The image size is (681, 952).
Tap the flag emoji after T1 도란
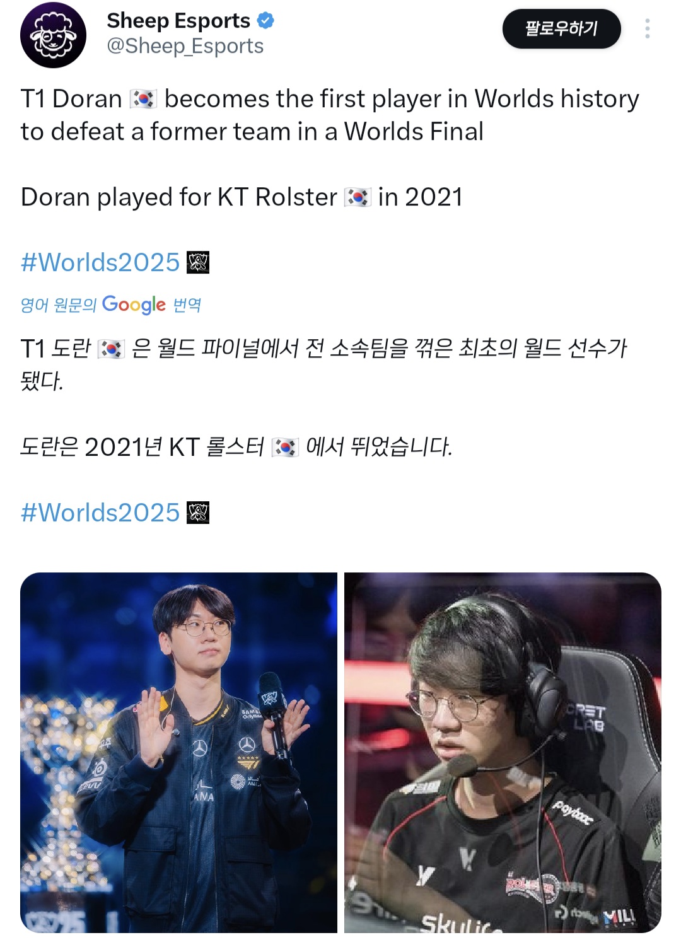(x=112, y=349)
